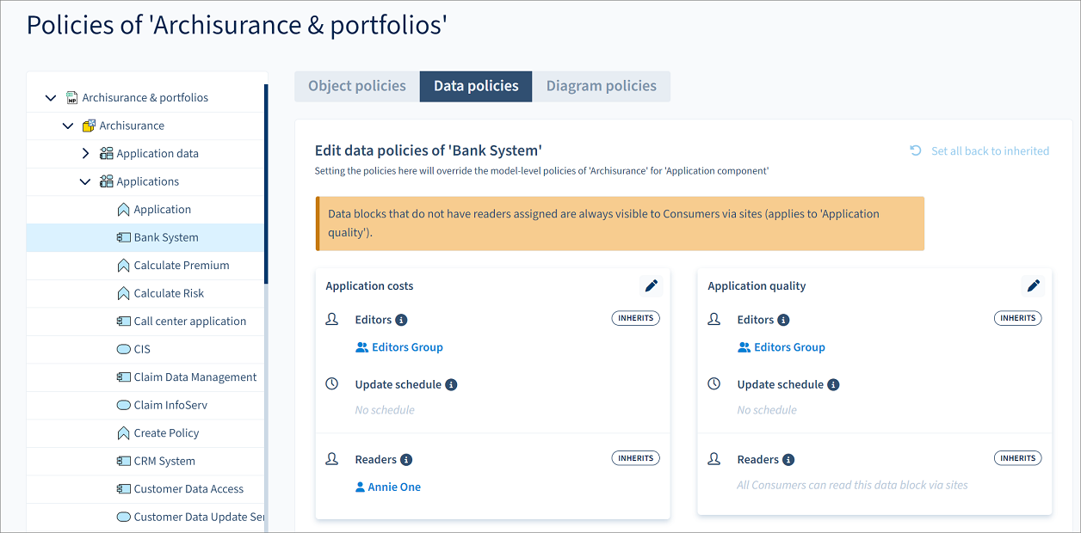Click the info icon beside Readers in Application quality
1081x533 pixels.
pos(788,460)
